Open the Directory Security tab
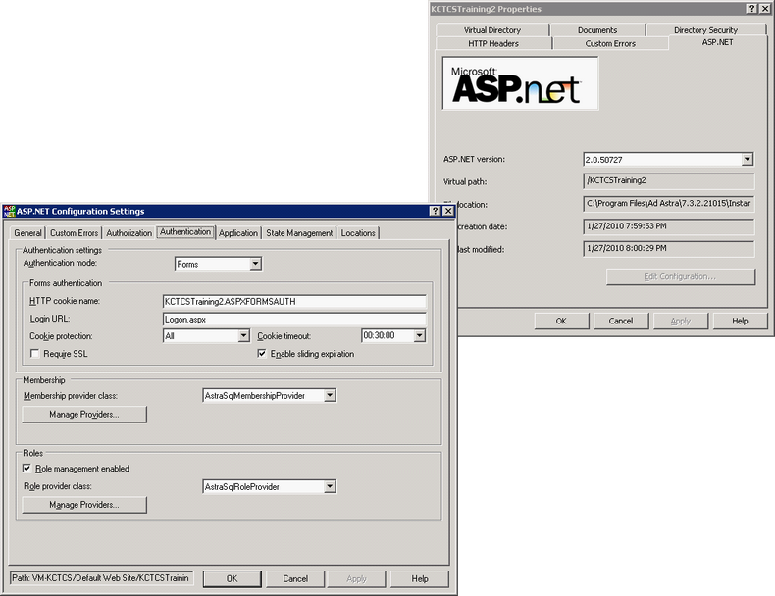 tap(705, 30)
